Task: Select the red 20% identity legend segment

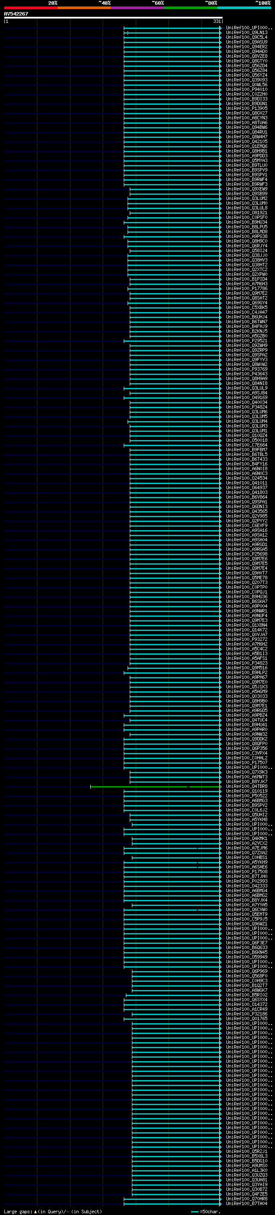Action: [31, 8]
